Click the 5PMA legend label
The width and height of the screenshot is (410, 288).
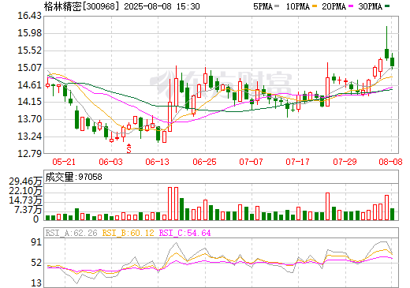[x=263, y=6]
